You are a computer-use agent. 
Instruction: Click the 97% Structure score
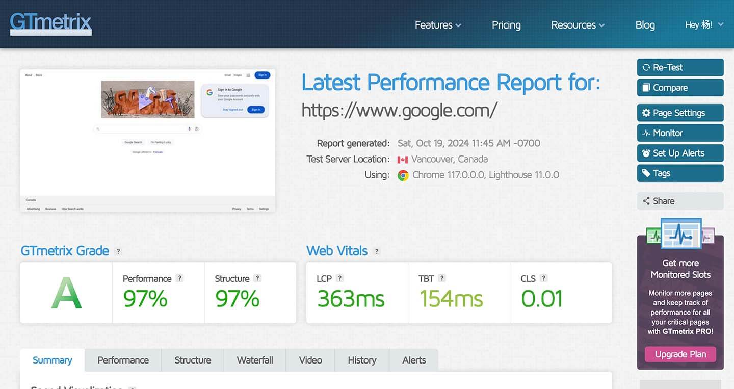tap(238, 299)
